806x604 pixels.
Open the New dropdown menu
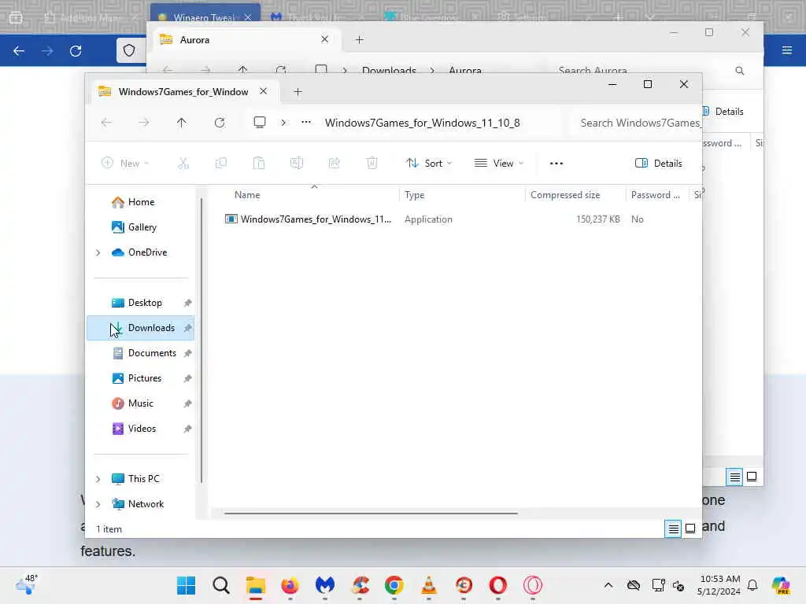coord(125,164)
